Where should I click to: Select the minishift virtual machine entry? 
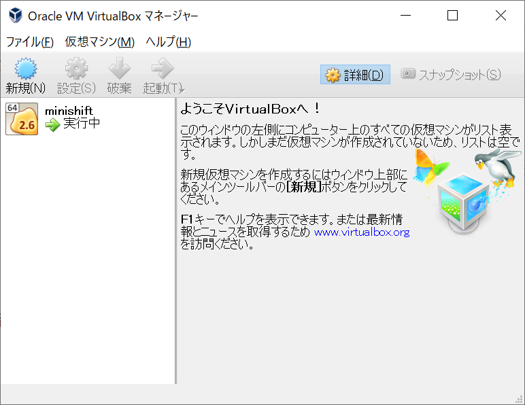point(88,119)
